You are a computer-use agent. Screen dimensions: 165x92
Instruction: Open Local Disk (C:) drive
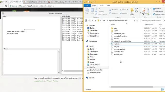[95, 65]
